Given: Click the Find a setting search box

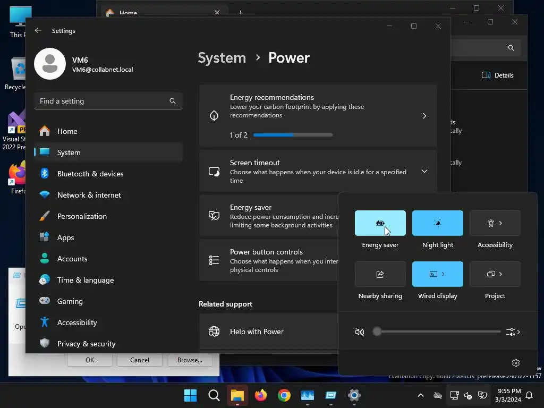Looking at the screenshot, I should click(x=108, y=101).
